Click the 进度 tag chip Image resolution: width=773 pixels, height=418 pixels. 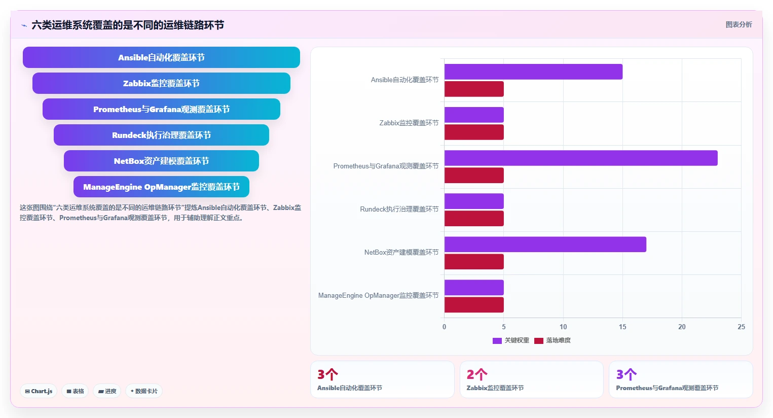tap(107, 391)
